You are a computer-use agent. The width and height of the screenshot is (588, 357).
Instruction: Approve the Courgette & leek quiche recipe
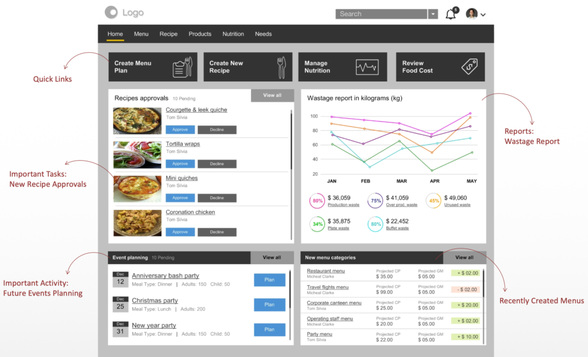tap(180, 130)
